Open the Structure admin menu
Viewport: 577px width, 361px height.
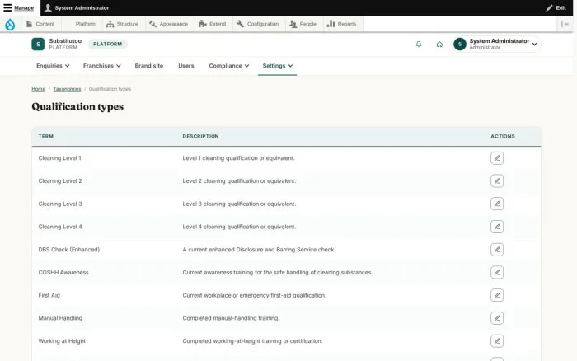(x=122, y=24)
